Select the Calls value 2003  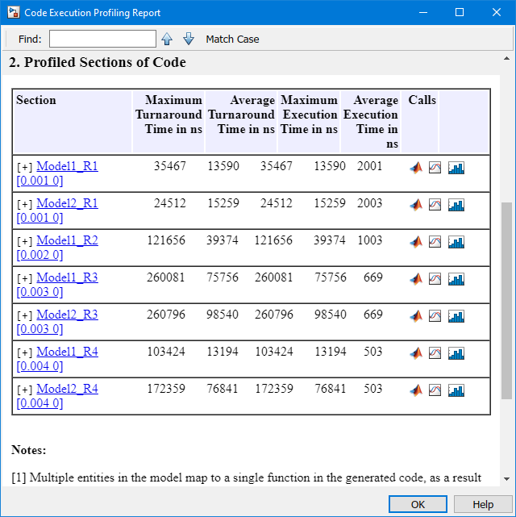point(370,203)
